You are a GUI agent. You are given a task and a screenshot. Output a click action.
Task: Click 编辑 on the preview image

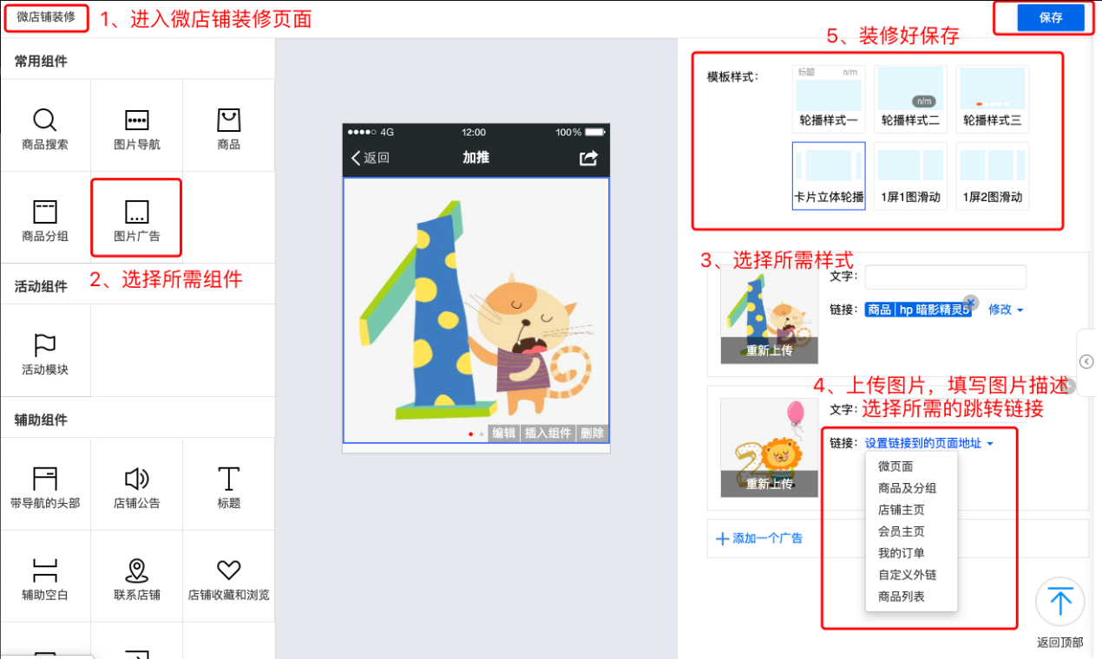[x=503, y=434]
